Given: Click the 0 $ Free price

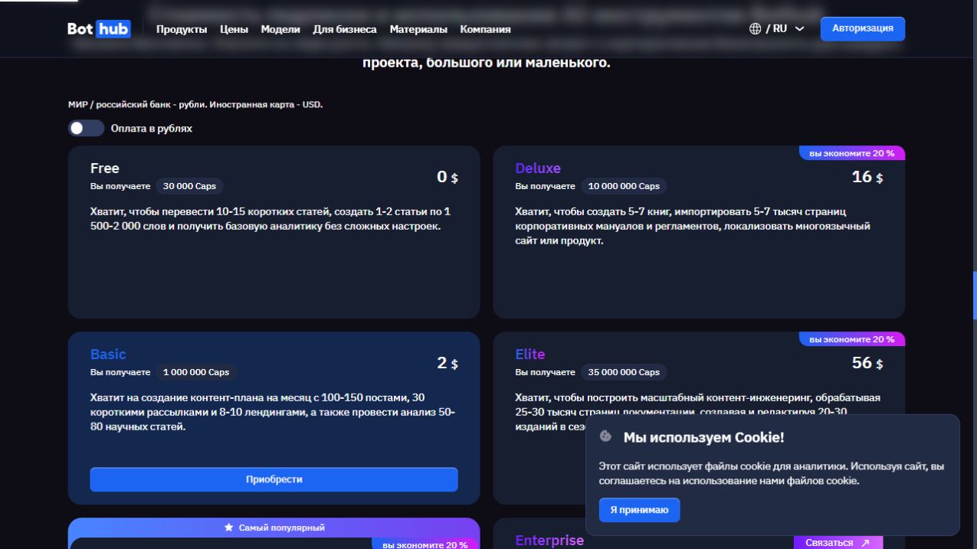Looking at the screenshot, I should tap(448, 177).
